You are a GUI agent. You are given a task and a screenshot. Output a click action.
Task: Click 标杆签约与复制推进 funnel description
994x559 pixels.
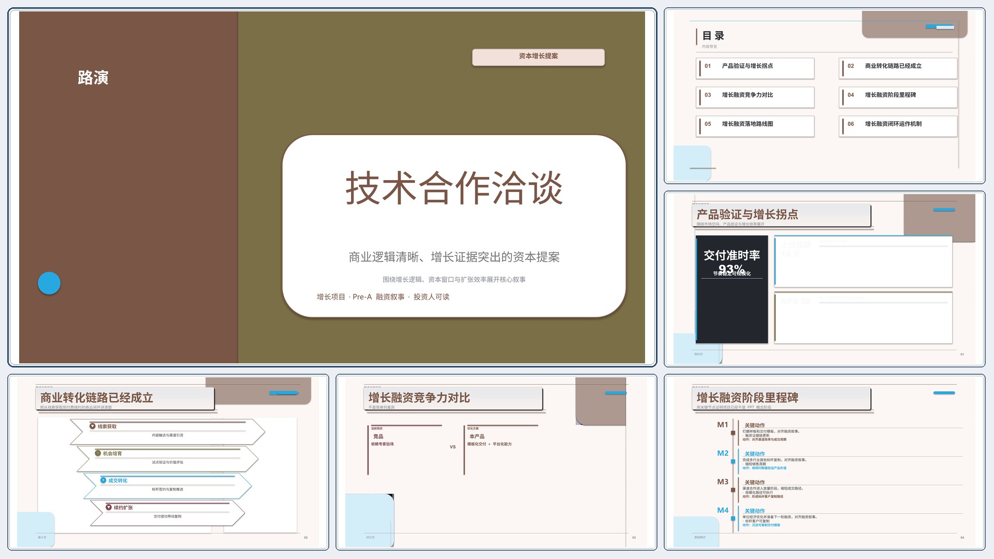pos(167,489)
